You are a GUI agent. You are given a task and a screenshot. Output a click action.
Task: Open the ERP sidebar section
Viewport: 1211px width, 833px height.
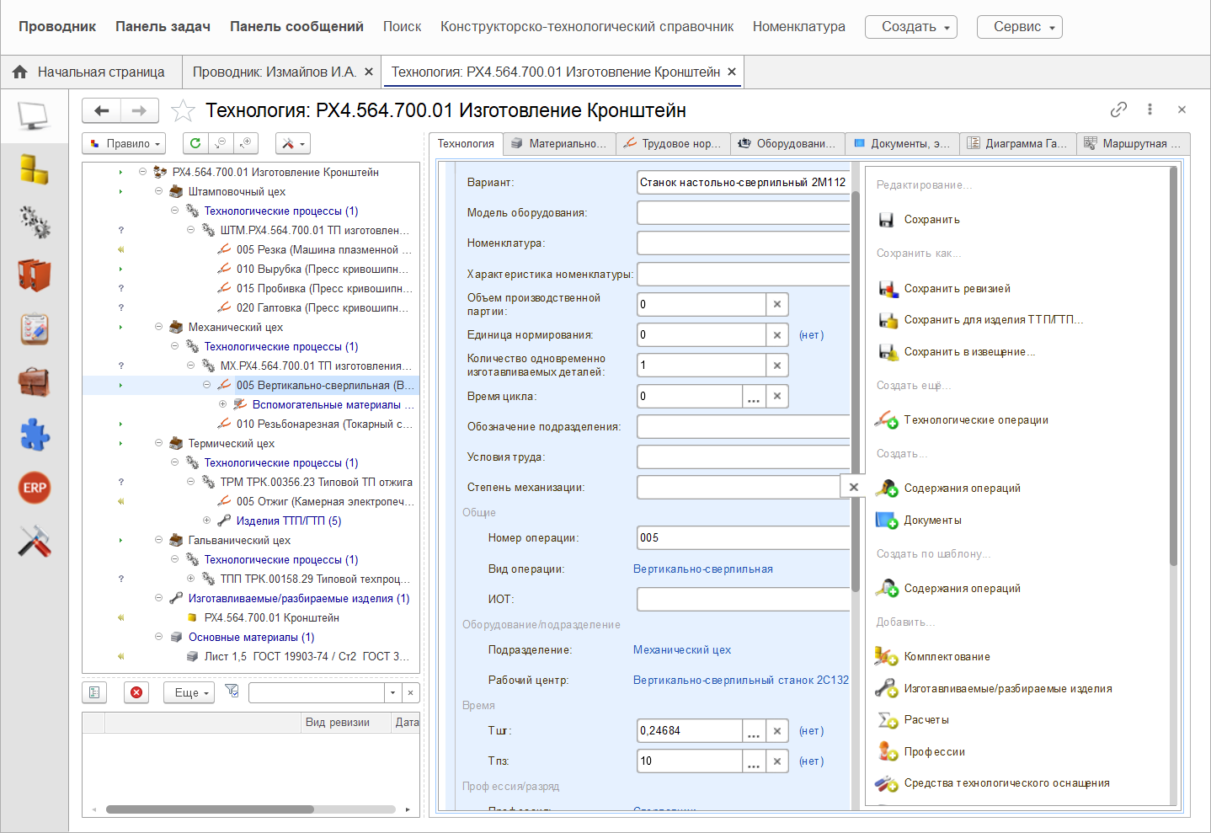click(34, 488)
